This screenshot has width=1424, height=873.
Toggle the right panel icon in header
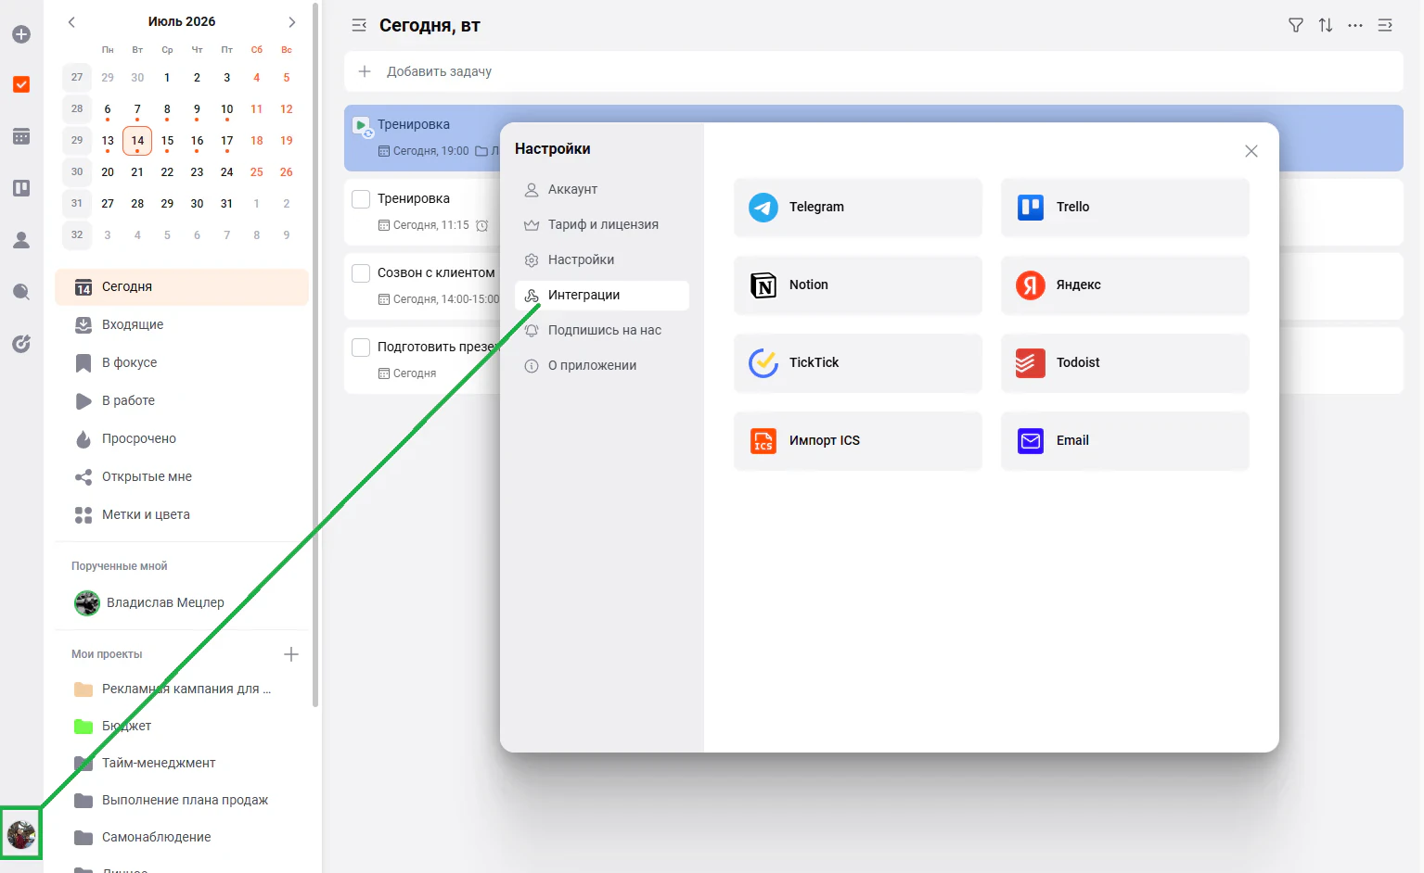(x=1385, y=25)
